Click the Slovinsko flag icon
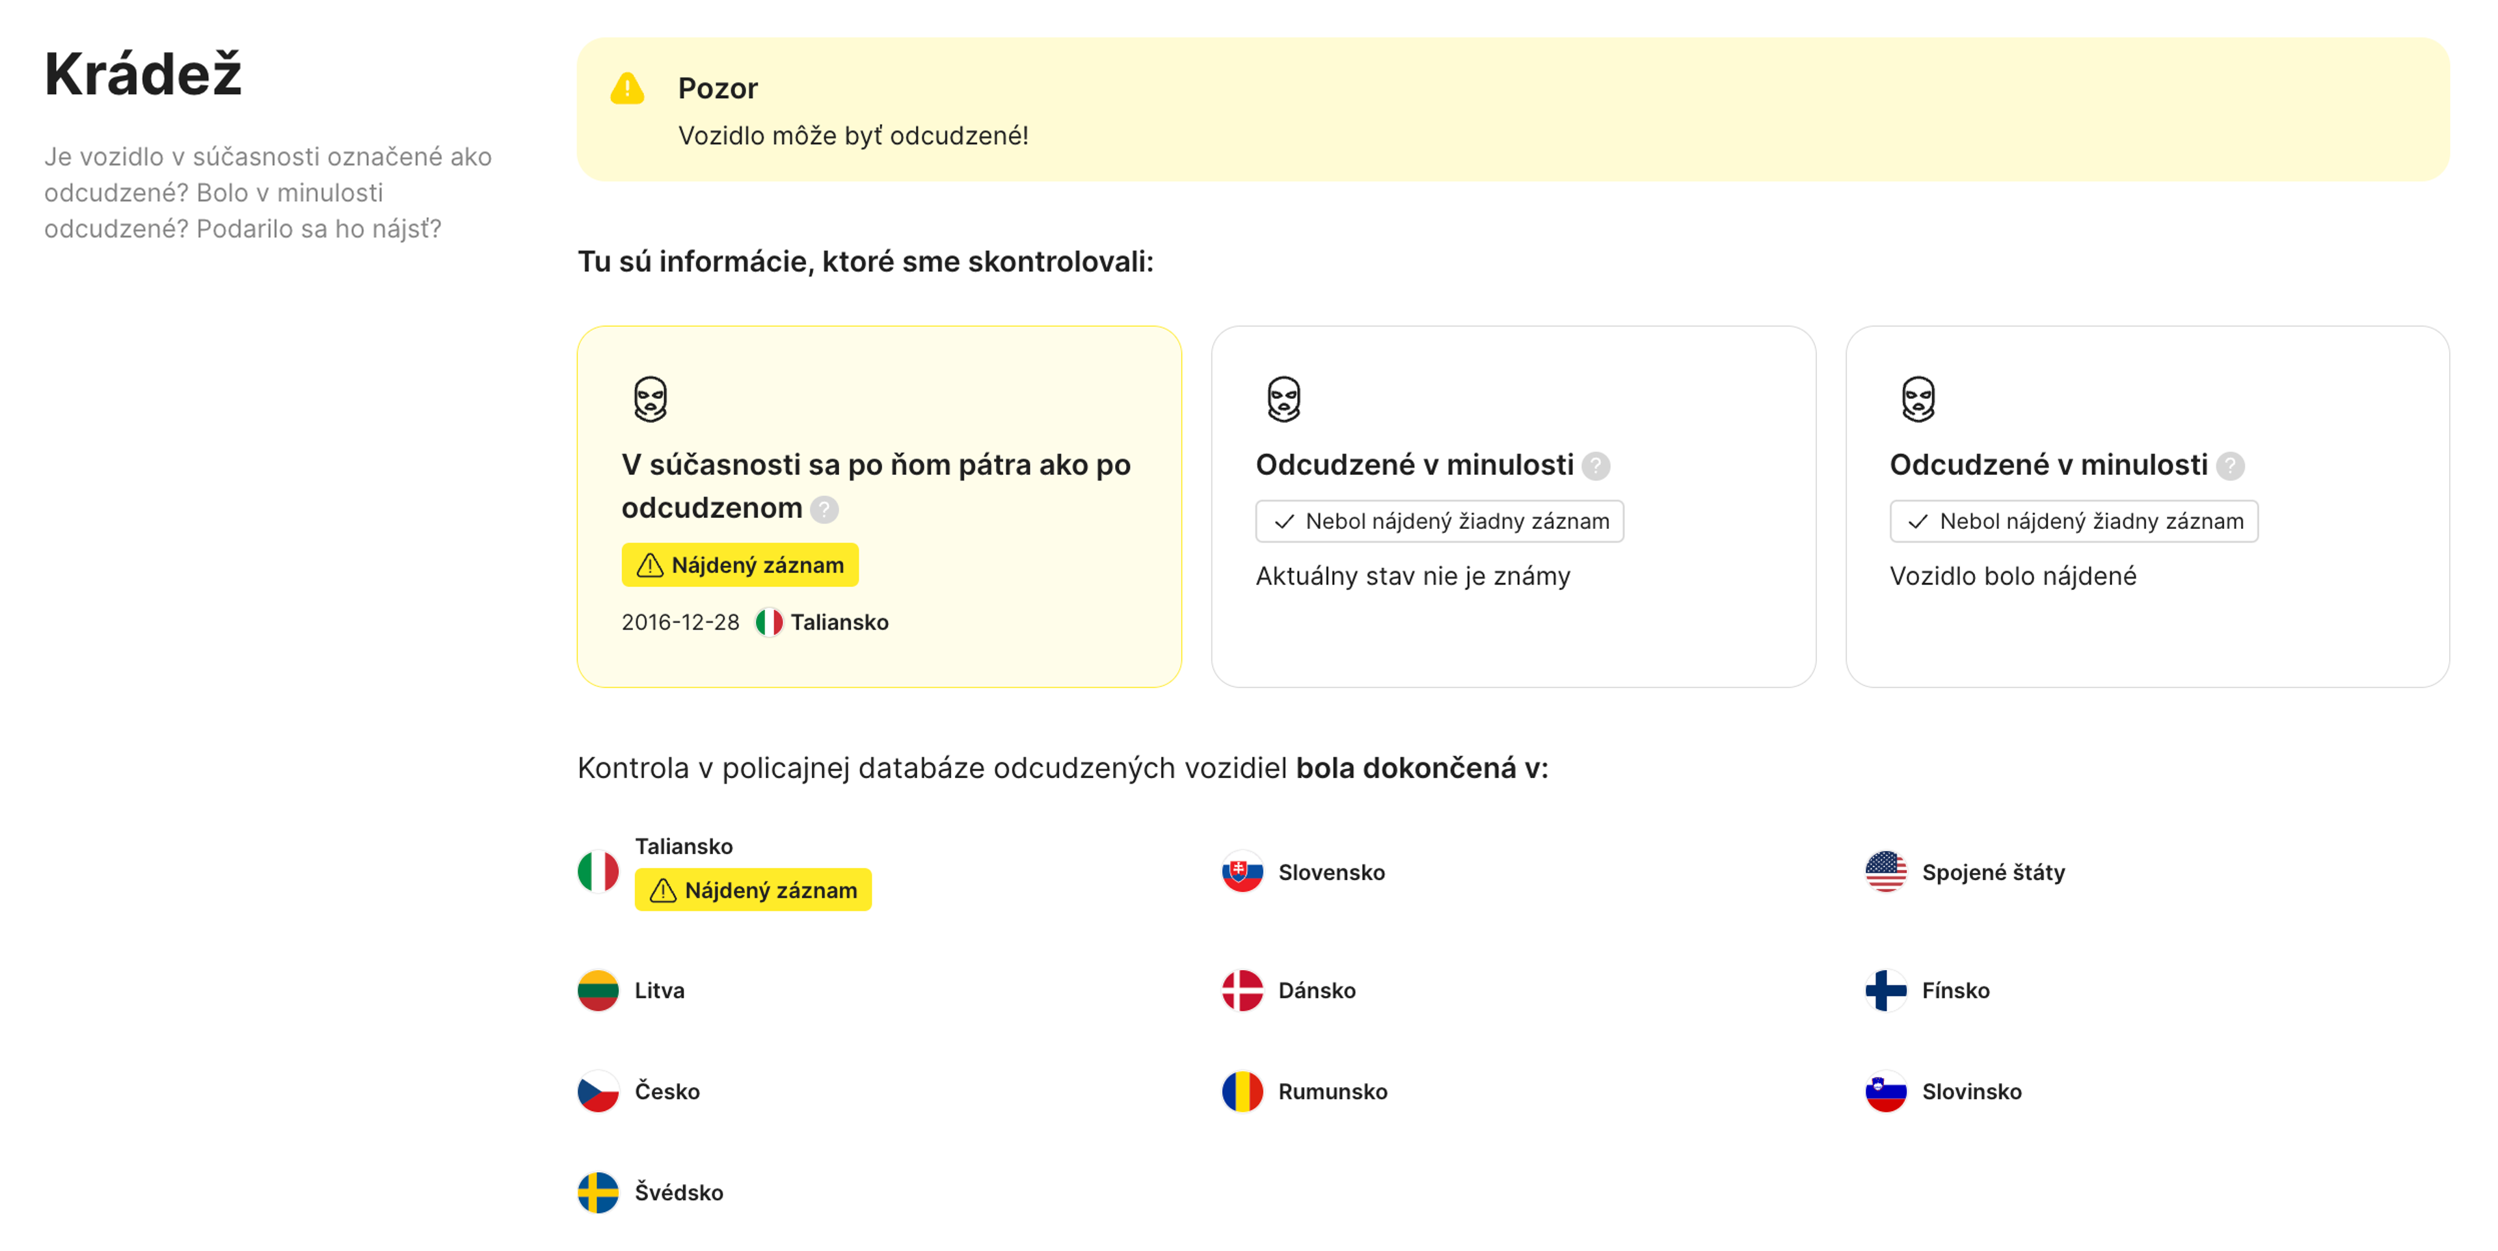The height and width of the screenshot is (1251, 2498). (1885, 1091)
